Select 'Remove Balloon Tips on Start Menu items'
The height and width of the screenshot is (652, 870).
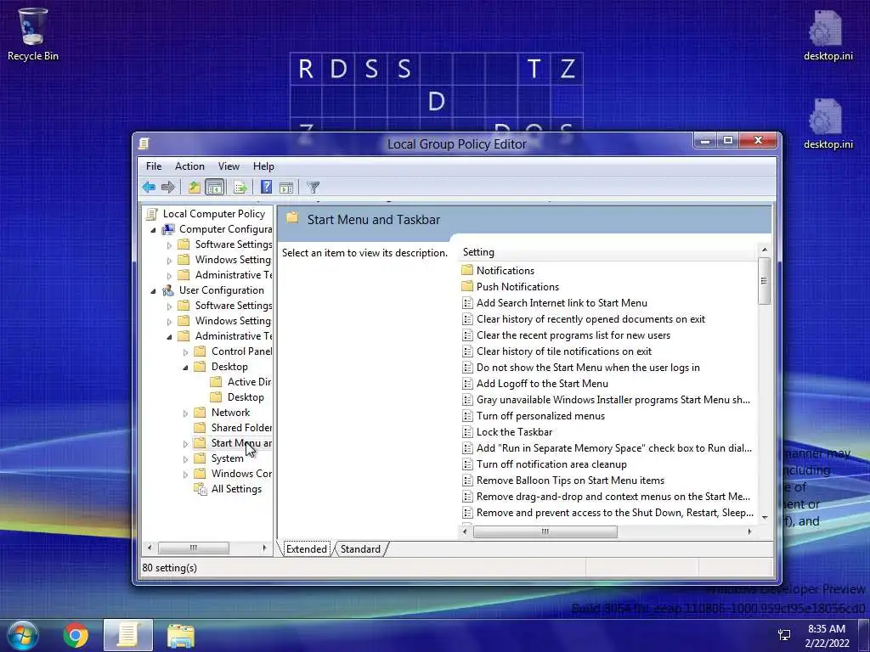coord(570,481)
